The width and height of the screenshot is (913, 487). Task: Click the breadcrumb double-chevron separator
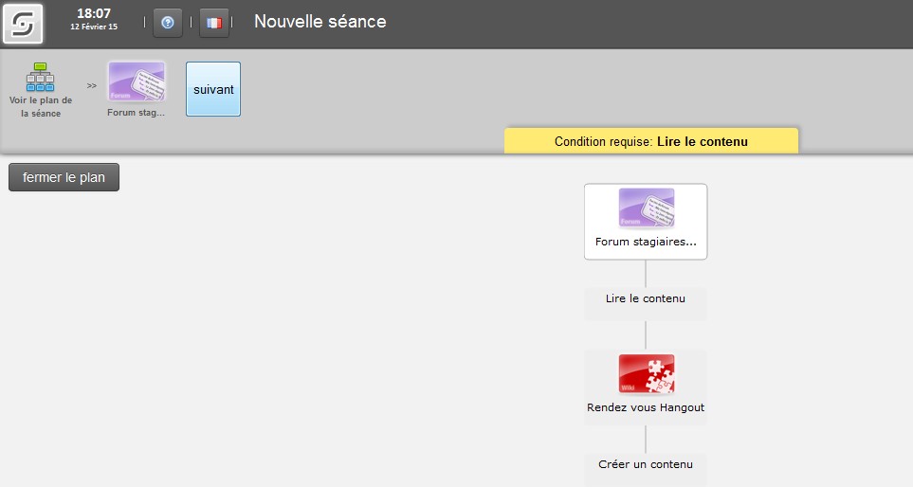pyautogui.click(x=91, y=85)
